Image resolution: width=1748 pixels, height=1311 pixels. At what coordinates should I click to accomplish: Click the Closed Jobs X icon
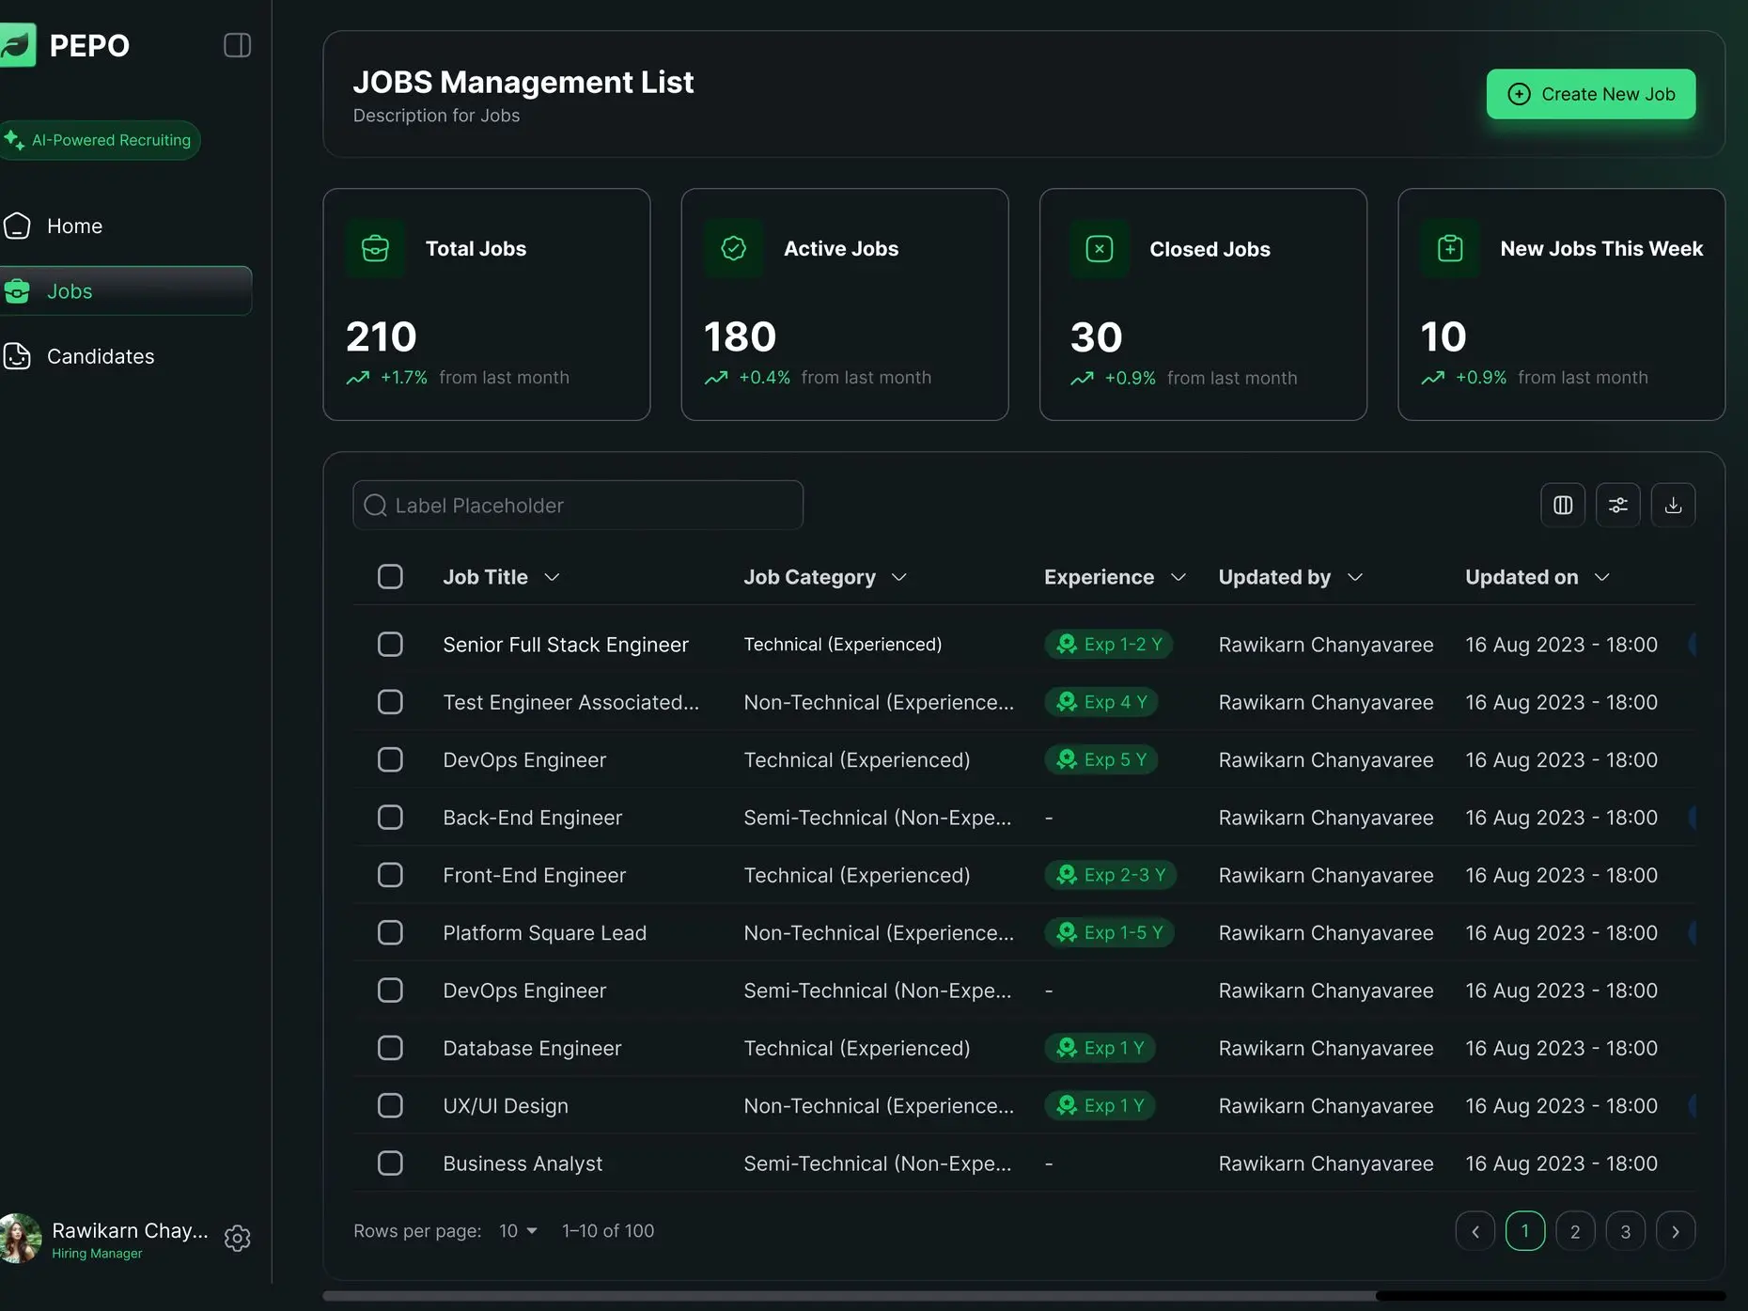[x=1099, y=249]
